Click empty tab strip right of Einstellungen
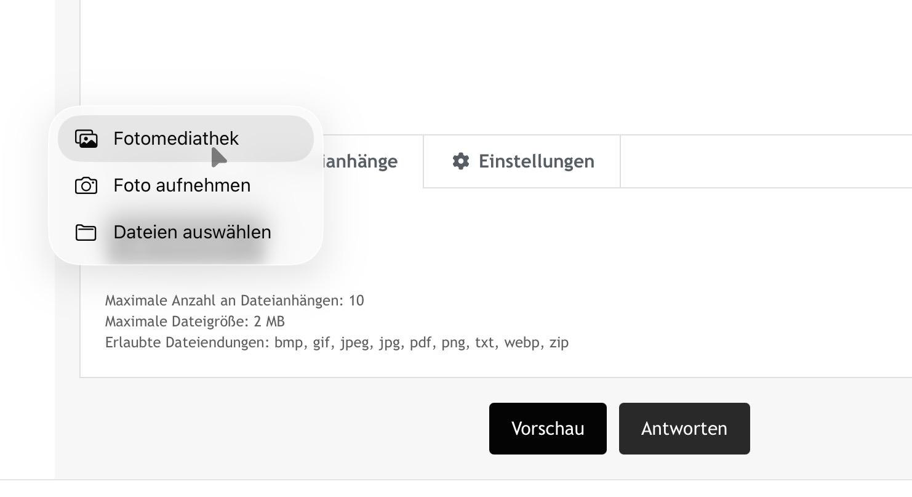The image size is (912, 497). click(x=763, y=161)
